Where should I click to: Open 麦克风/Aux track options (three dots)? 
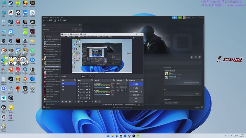[x=113, y=87]
